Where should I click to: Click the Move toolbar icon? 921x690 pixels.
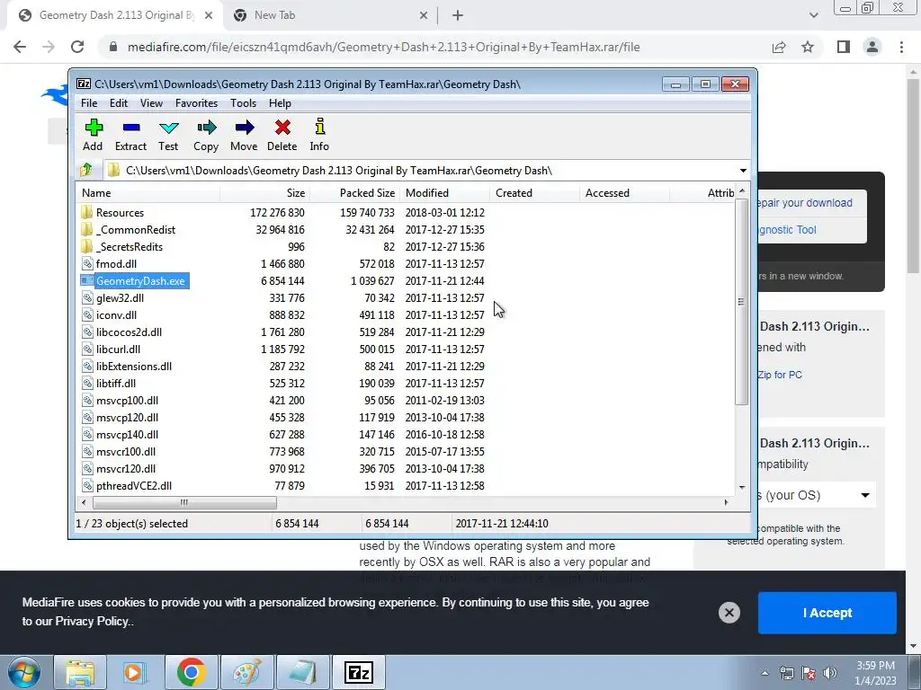[x=245, y=128]
